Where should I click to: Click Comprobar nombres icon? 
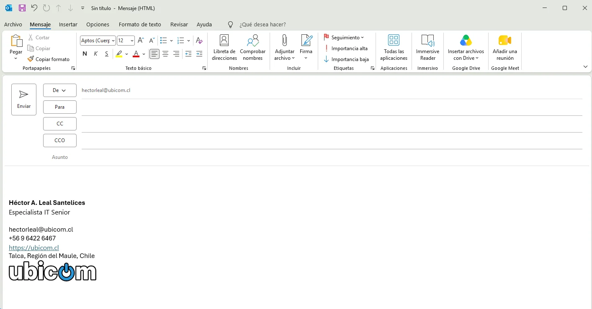coord(253,48)
